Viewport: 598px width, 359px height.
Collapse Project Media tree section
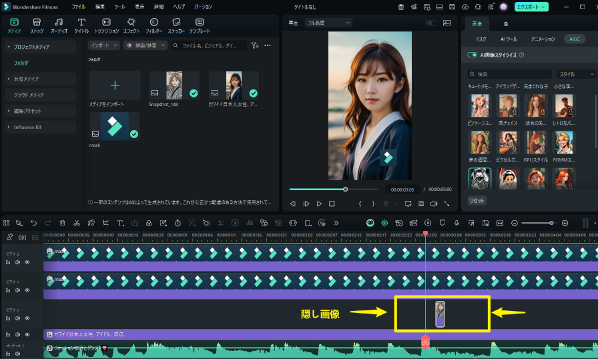tap(9, 47)
